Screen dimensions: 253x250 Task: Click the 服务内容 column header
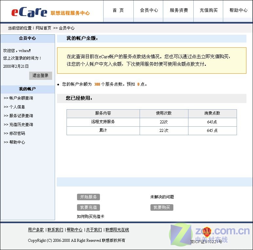point(103,113)
